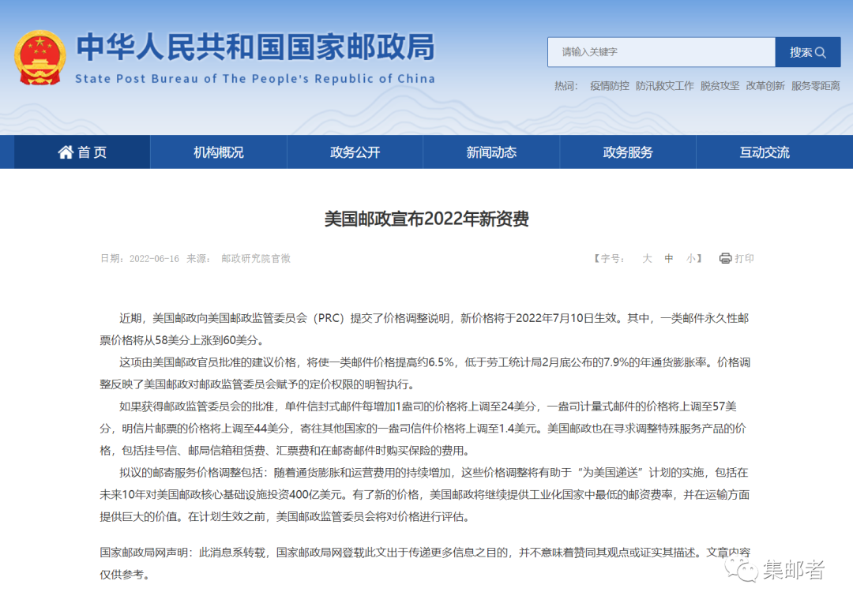Open the 机构概况 menu item
853x607 pixels.
tap(219, 152)
